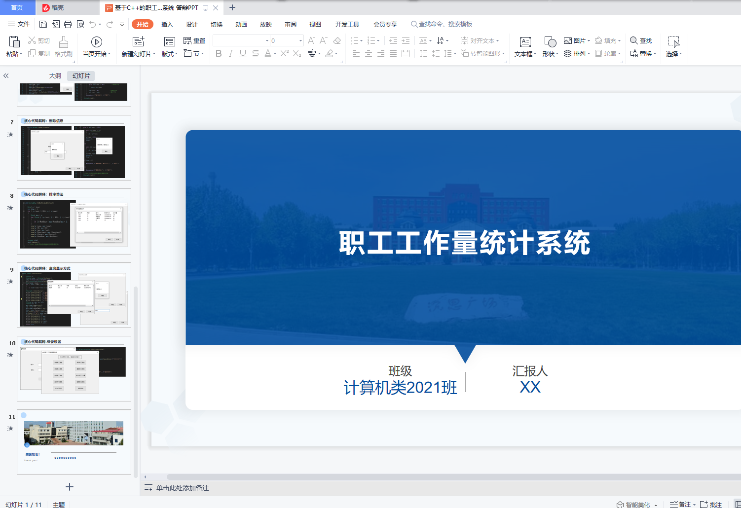
Task: Add a new slide with the plus below thumbnails
Action: (70, 487)
